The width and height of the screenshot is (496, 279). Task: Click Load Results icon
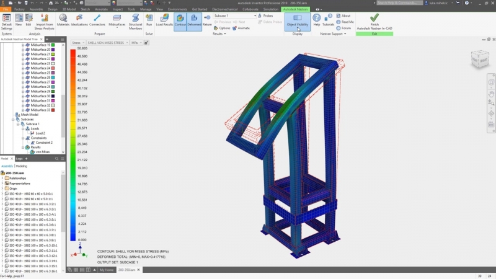[x=164, y=20]
